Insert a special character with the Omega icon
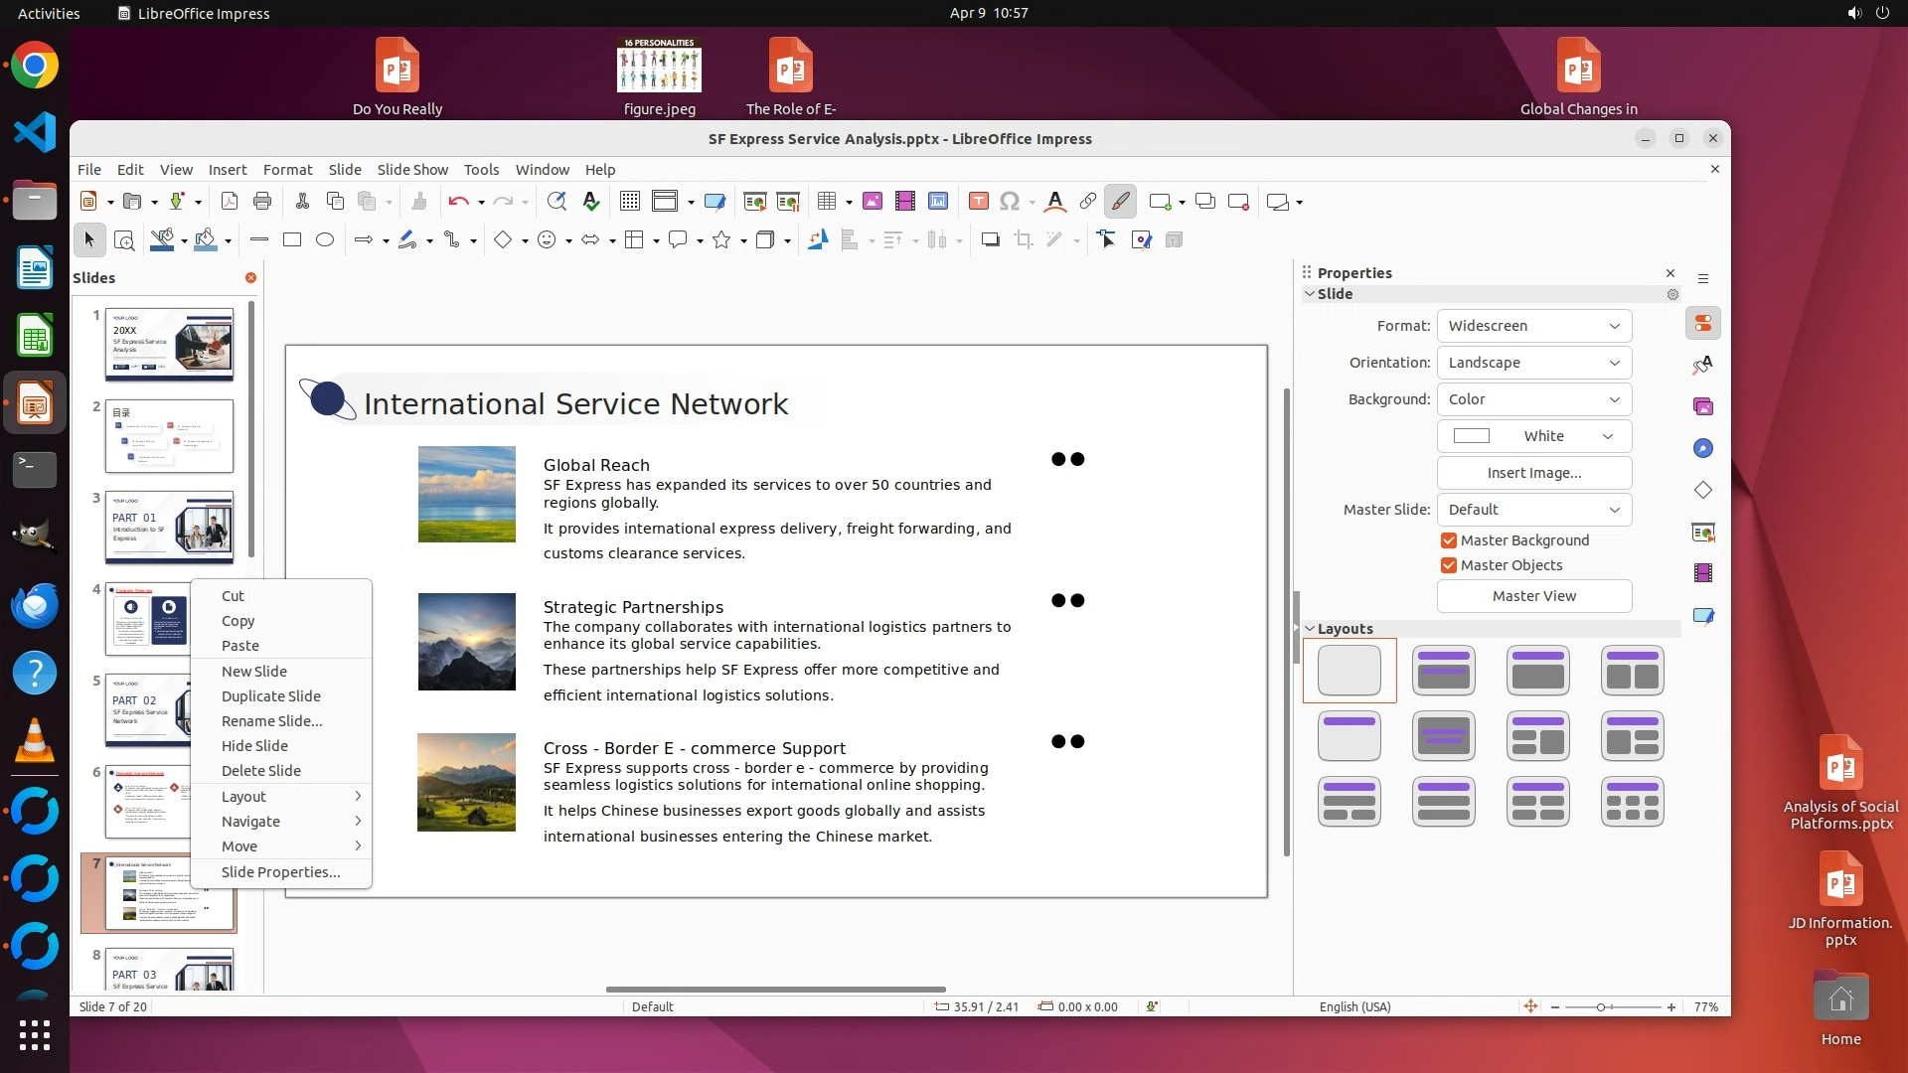Viewport: 1908px width, 1073px height. pos(1010,202)
